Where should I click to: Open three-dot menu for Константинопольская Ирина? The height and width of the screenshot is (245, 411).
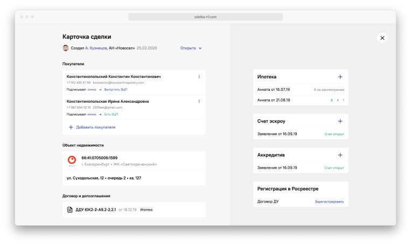pyautogui.click(x=199, y=102)
